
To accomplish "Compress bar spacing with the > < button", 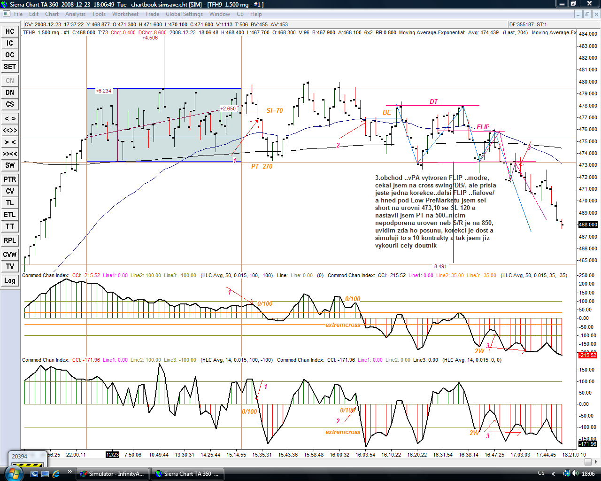I will pos(10,142).
